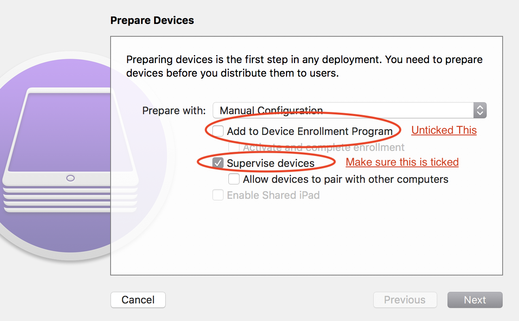This screenshot has height=321, width=519.
Task: Click the disabled Previous button
Action: 405,300
